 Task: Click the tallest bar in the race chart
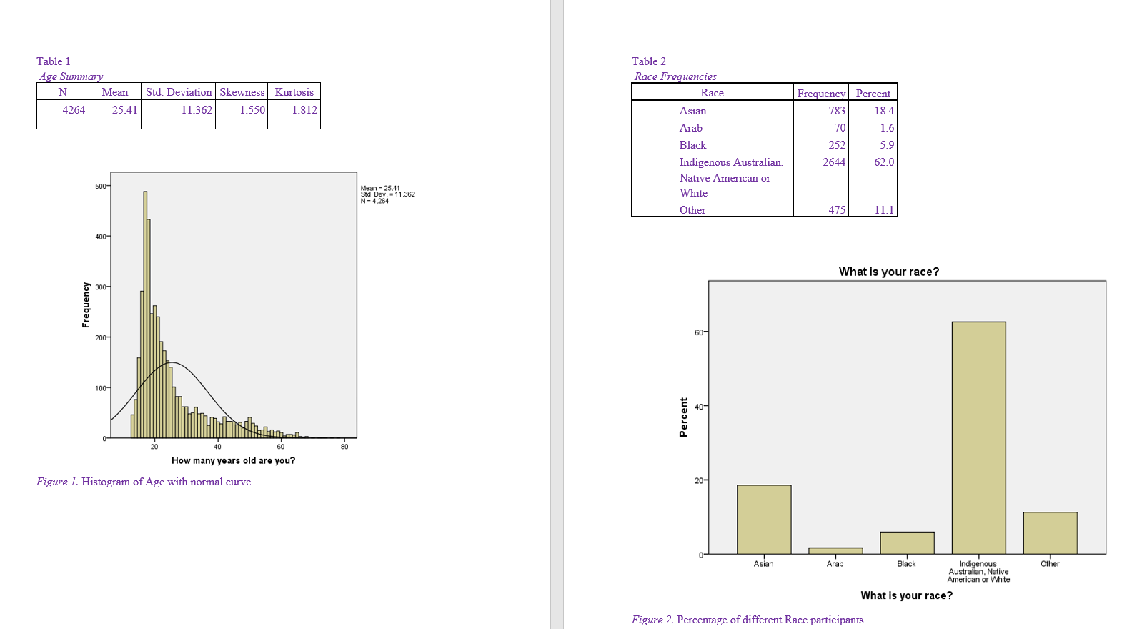click(978, 437)
